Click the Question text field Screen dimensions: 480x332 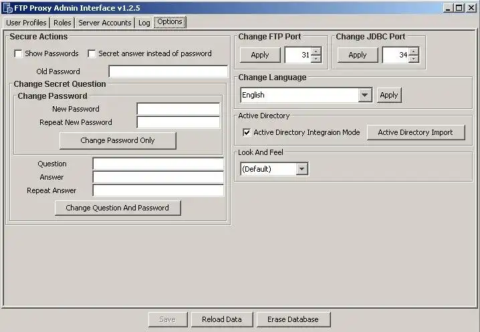158,164
